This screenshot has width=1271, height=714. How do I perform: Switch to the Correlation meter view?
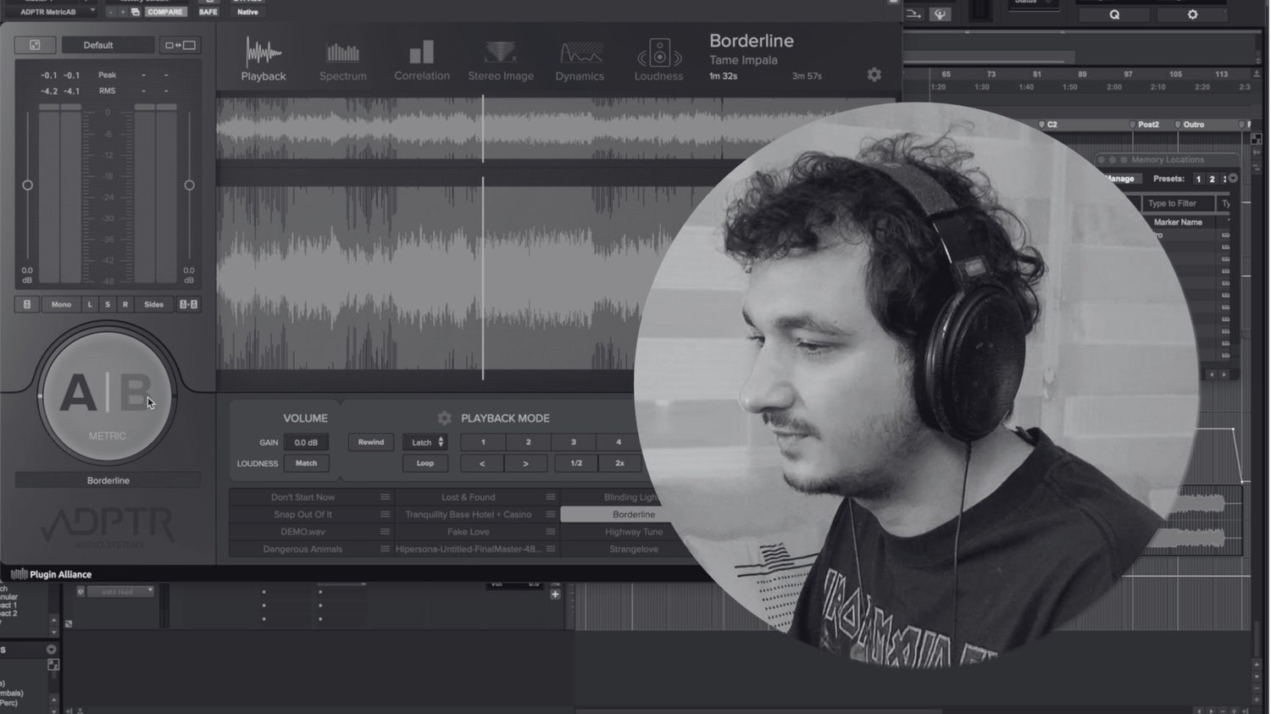tap(421, 61)
